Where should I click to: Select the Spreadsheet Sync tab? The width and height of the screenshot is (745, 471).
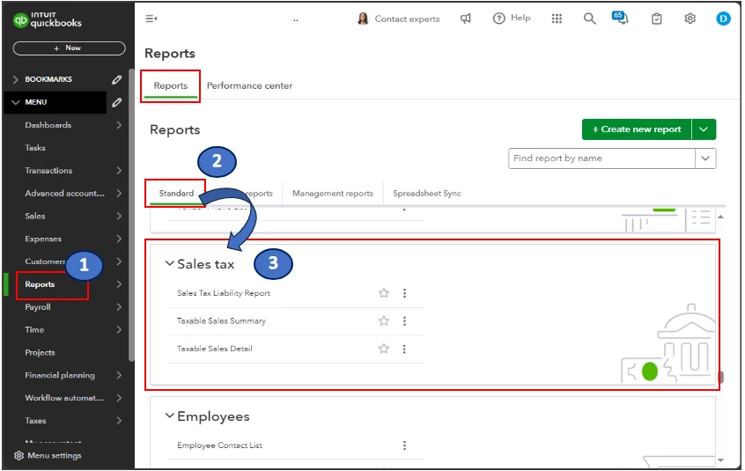pos(427,194)
